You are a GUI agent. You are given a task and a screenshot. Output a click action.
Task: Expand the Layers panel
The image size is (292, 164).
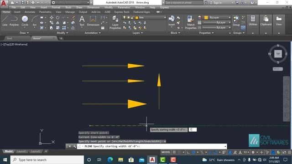coord(138,33)
